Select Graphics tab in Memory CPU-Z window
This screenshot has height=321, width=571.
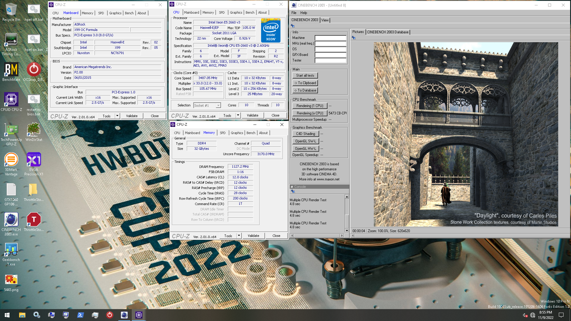point(237,133)
